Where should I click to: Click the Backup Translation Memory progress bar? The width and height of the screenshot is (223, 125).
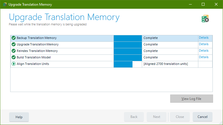(x=128, y=38)
